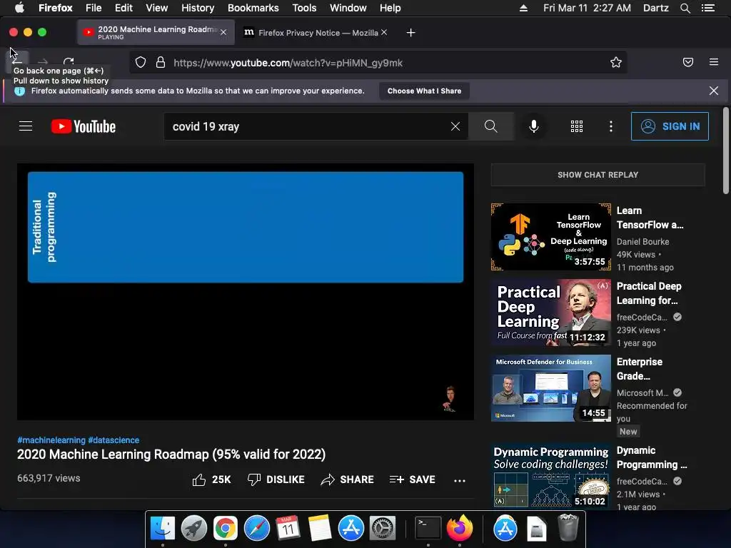This screenshot has width=731, height=548.
Task: Open Terminal from the Dock
Action: tap(428, 529)
